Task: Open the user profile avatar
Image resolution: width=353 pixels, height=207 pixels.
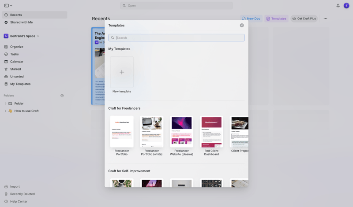Action: tap(346, 6)
